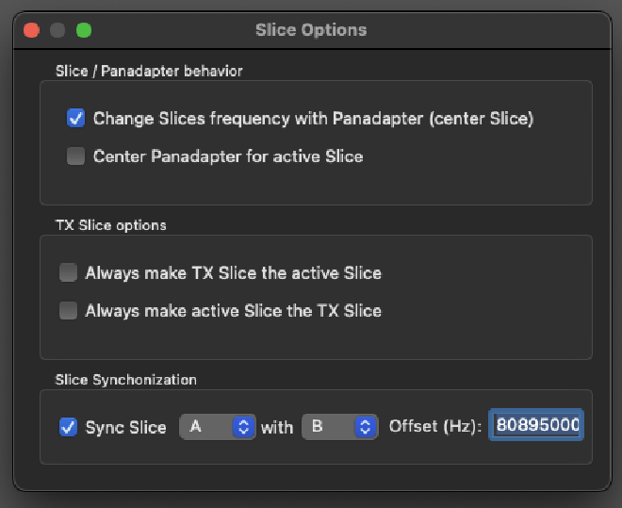Disable the Sync Slice checkbox
Viewport: 622px width, 508px height.
(x=68, y=427)
